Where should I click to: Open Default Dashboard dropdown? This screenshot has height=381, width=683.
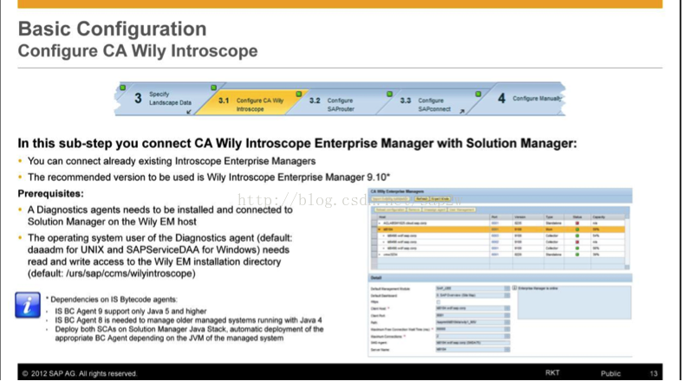pos(507,295)
